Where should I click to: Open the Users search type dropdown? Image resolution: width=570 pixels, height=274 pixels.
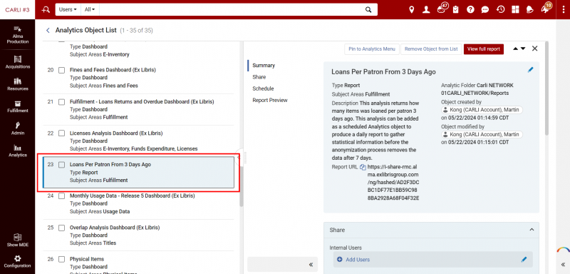pyautogui.click(x=68, y=10)
